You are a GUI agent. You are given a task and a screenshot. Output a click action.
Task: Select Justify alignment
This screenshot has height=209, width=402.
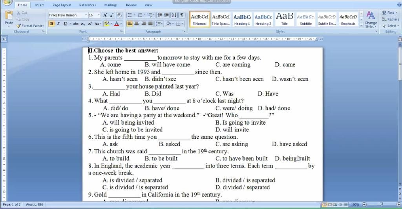pyautogui.click(x=150, y=24)
